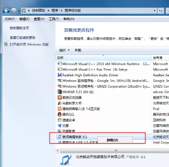The height and width of the screenshot is (167, 169).
Task: Click publisher cell final
Action: (x=156, y=109)
